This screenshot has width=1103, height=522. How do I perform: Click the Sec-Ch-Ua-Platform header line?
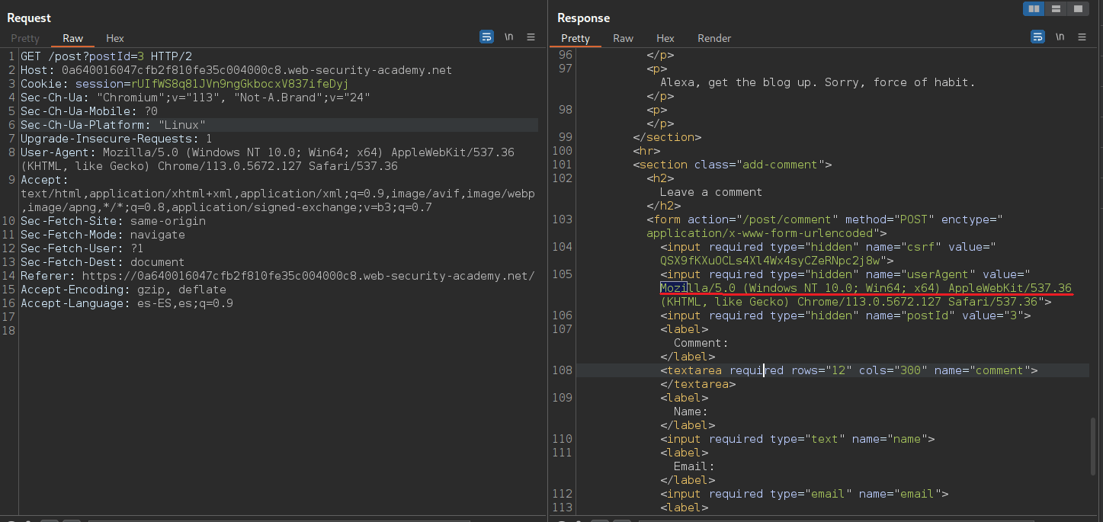(113, 125)
